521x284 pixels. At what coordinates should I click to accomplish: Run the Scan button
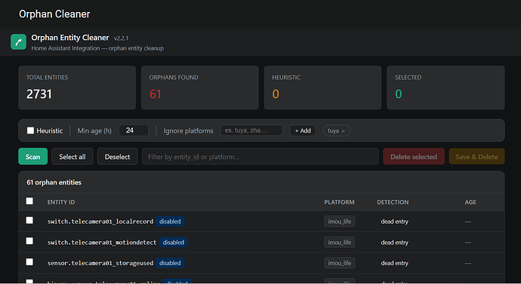[33, 157]
